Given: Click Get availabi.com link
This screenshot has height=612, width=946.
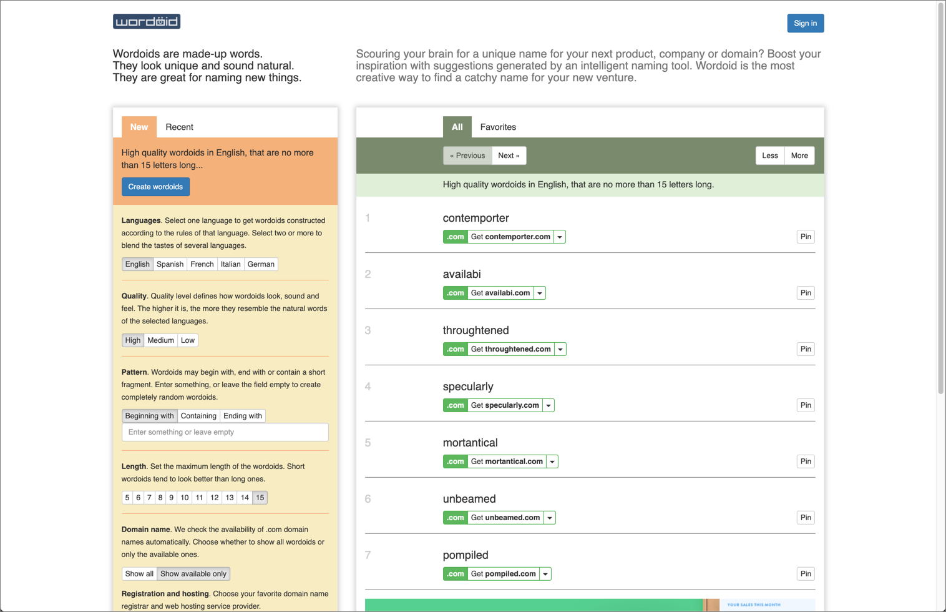Looking at the screenshot, I should click(x=500, y=293).
